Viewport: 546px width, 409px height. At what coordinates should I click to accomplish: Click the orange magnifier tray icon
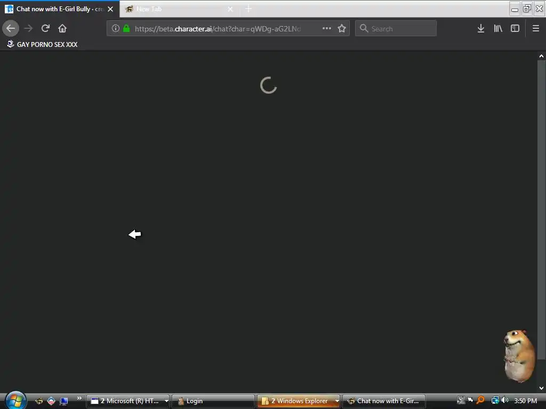[480, 400]
